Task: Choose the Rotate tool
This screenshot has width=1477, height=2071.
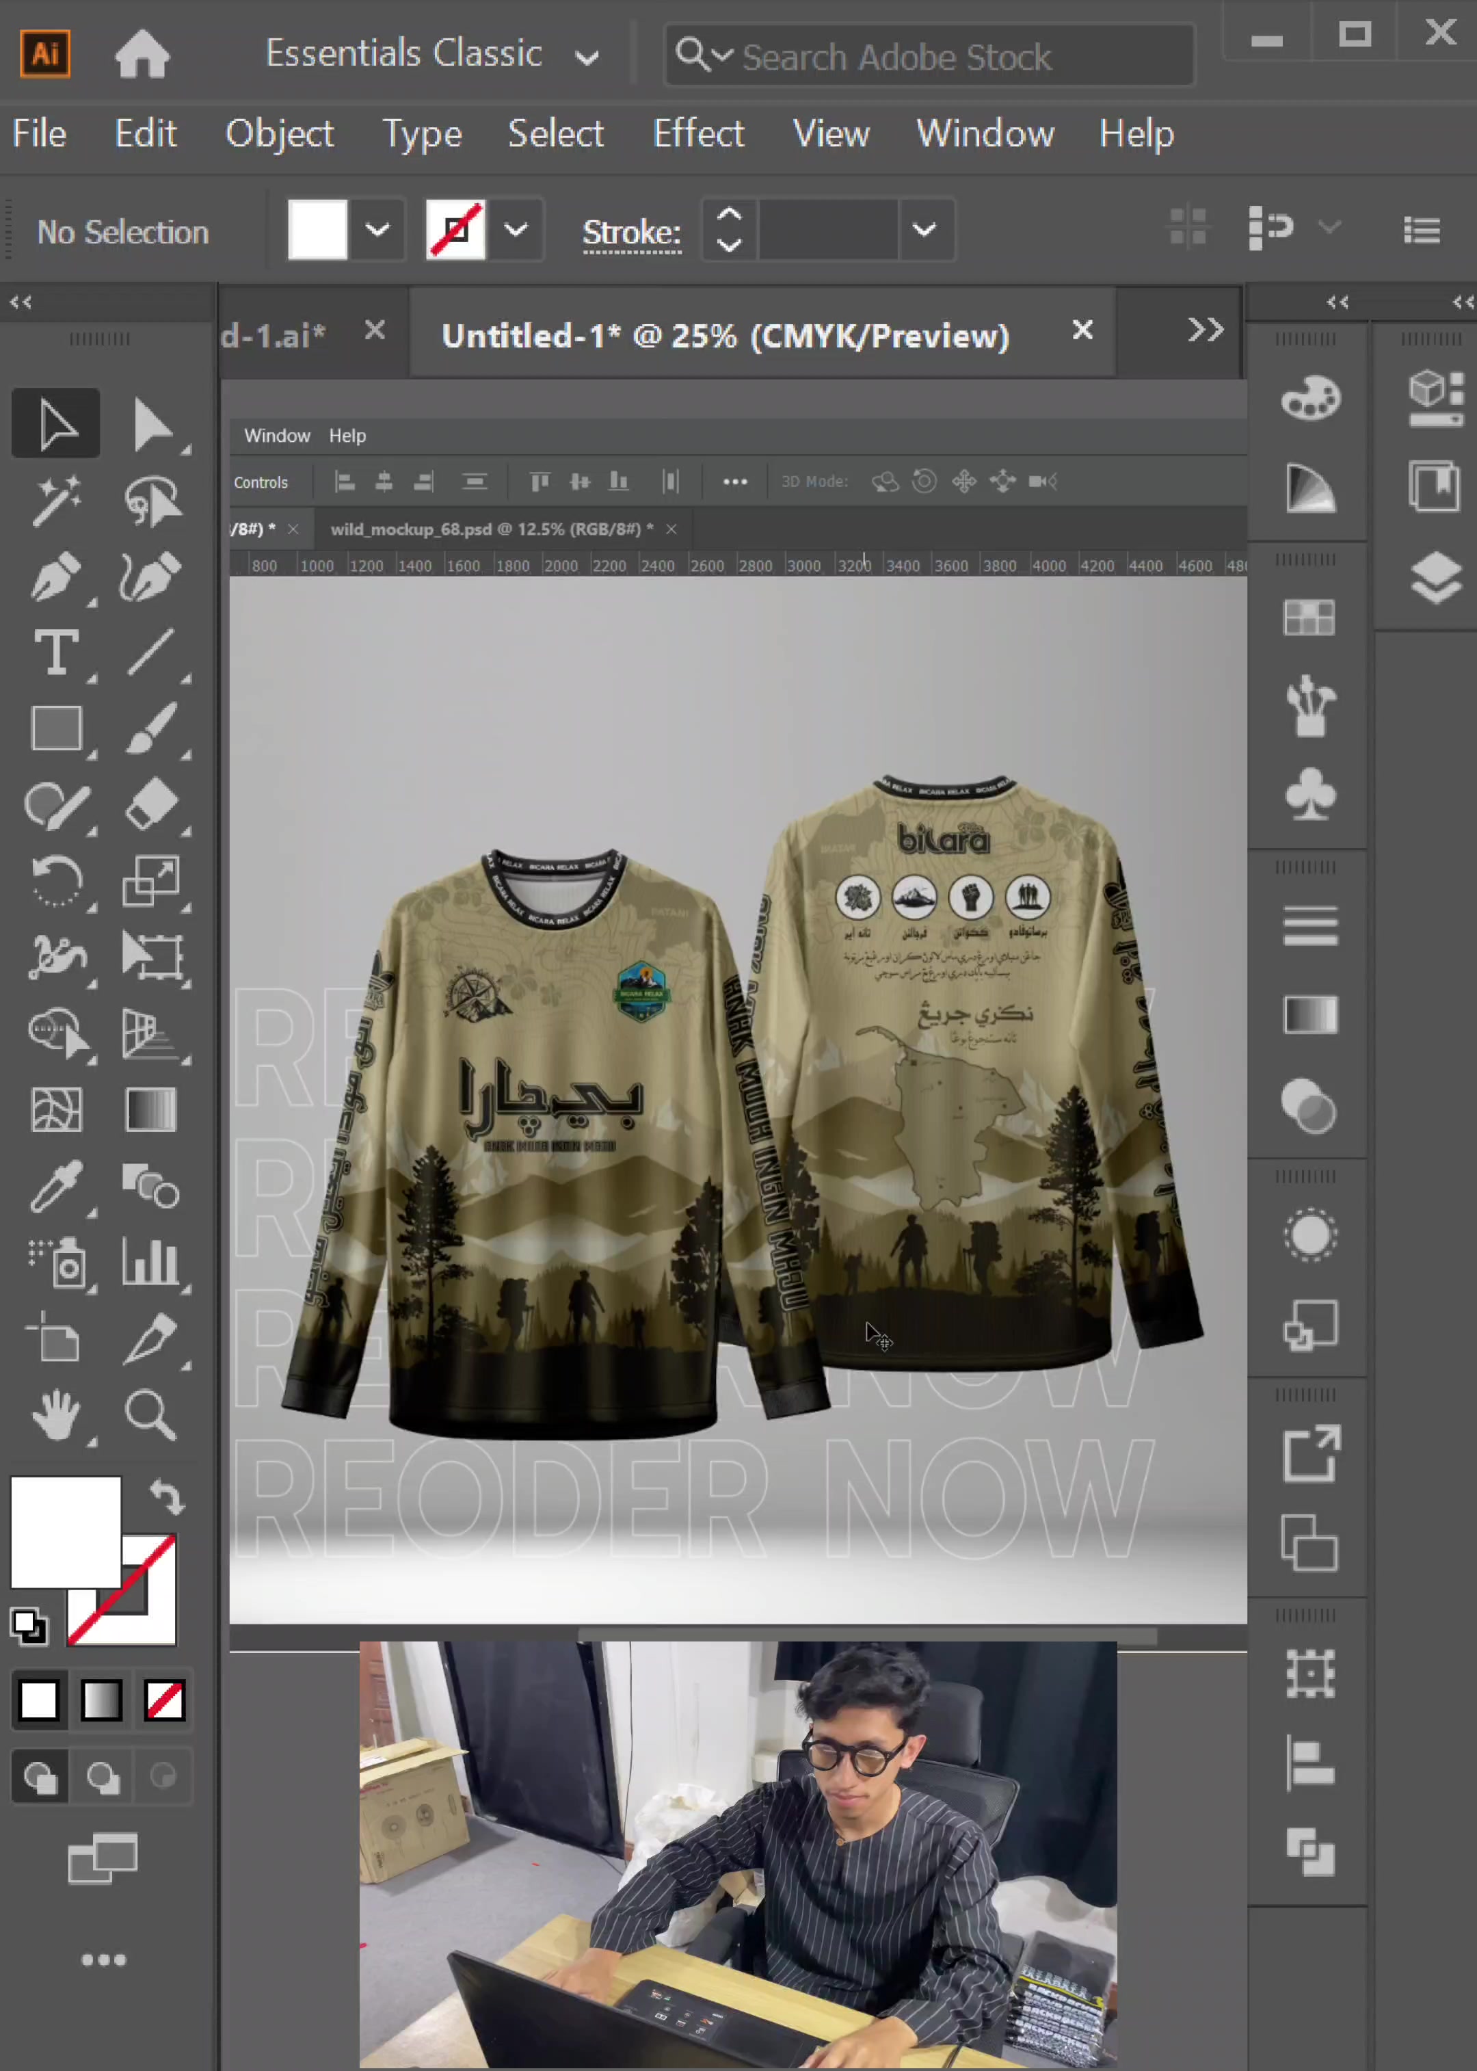Action: click(x=55, y=882)
